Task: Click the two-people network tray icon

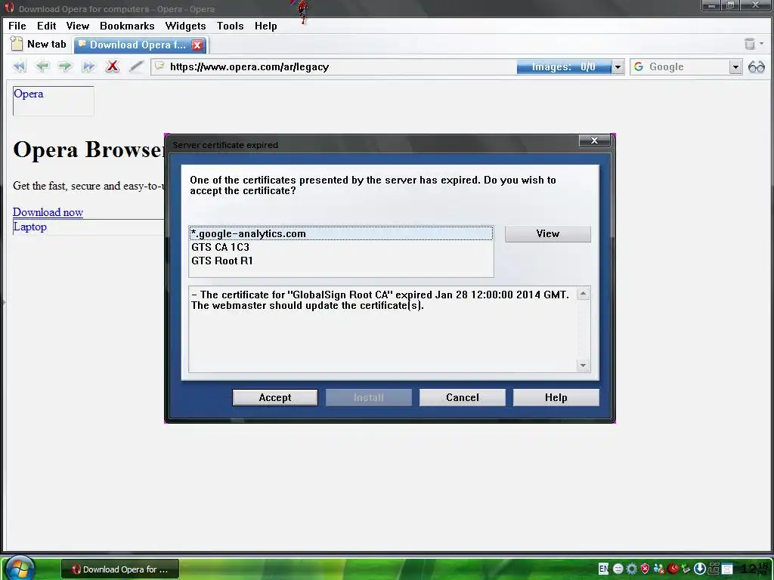Action: (659, 569)
